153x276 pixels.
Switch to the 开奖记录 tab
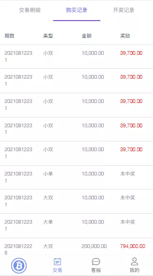pos(124,10)
